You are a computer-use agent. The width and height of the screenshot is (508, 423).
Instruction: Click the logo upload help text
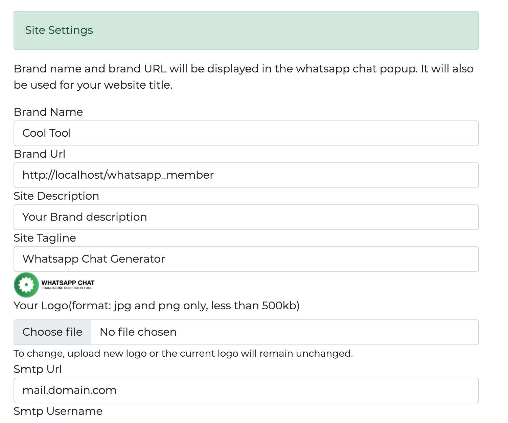[183, 354]
